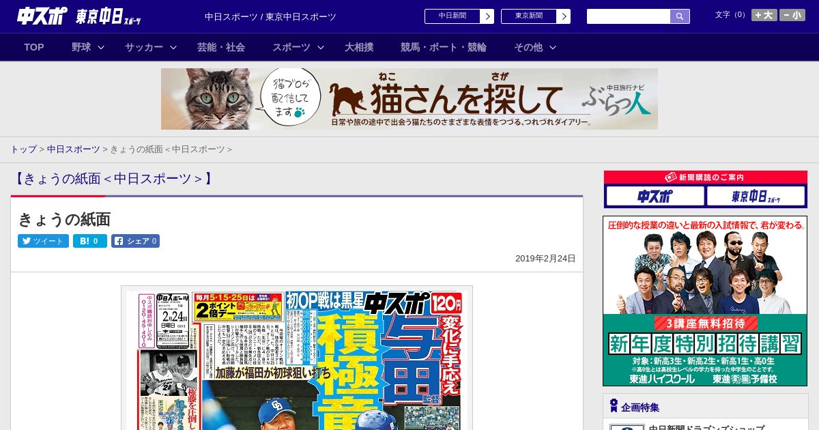819x430 pixels.
Task: Click 中日スポーツ / 東京中日スポーツ header text
Action: coord(270,17)
